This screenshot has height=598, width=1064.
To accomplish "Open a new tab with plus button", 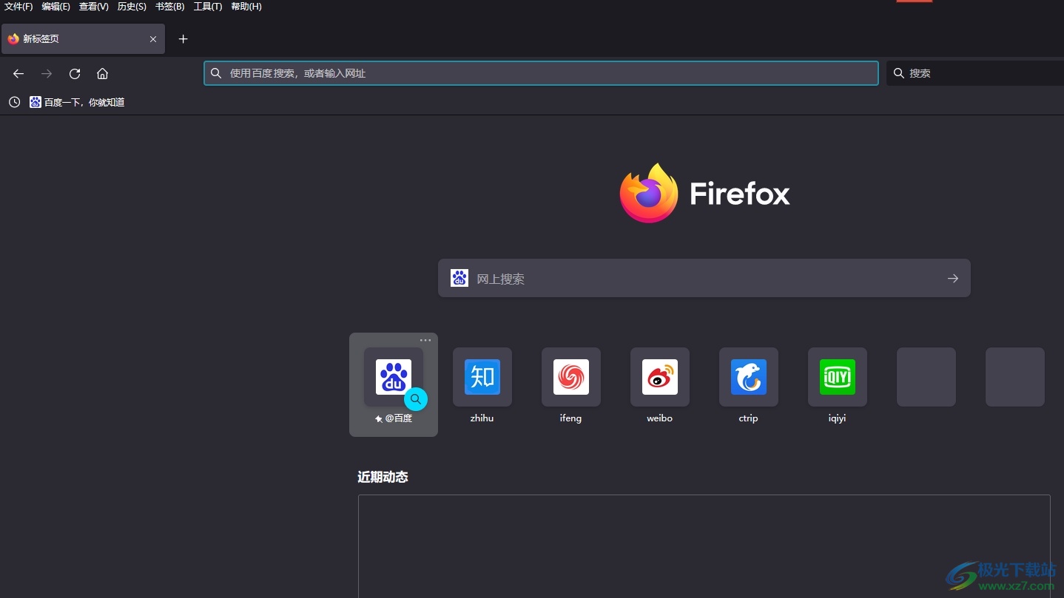I will pyautogui.click(x=183, y=39).
